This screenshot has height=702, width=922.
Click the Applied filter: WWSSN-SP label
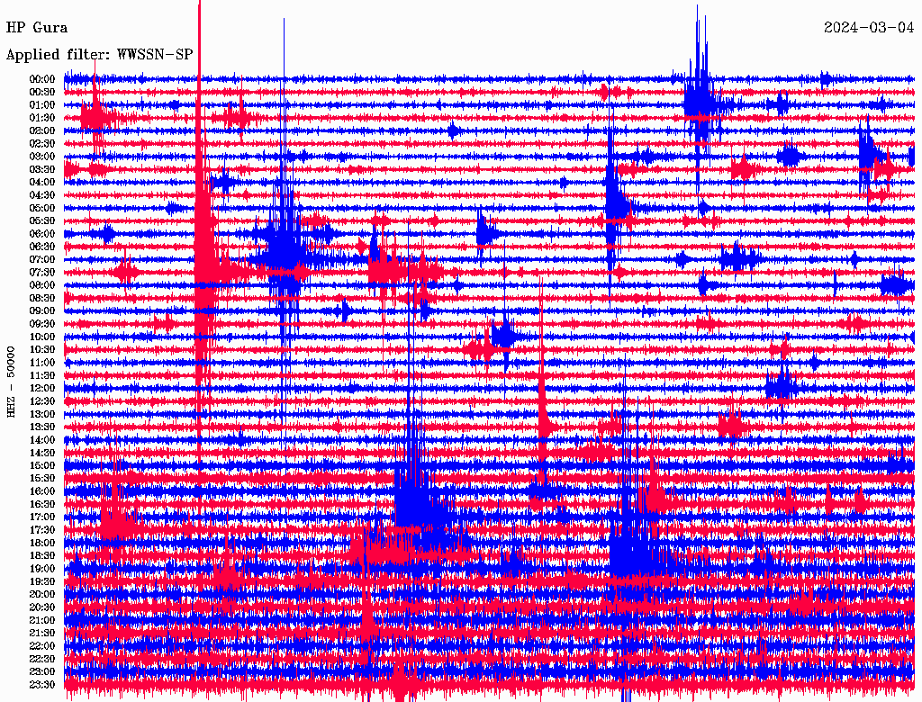click(99, 55)
